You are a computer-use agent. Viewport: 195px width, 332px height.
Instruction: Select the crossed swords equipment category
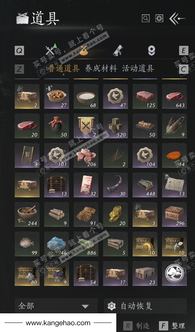(50, 50)
